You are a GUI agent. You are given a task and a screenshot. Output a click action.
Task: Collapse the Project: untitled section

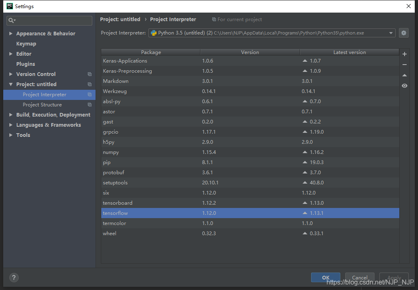[11, 84]
